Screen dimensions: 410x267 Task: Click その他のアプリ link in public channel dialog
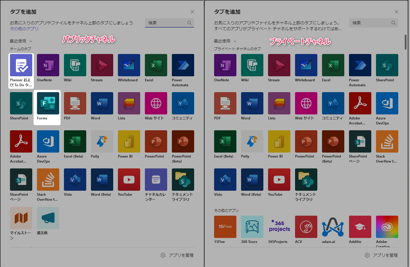pos(24,29)
